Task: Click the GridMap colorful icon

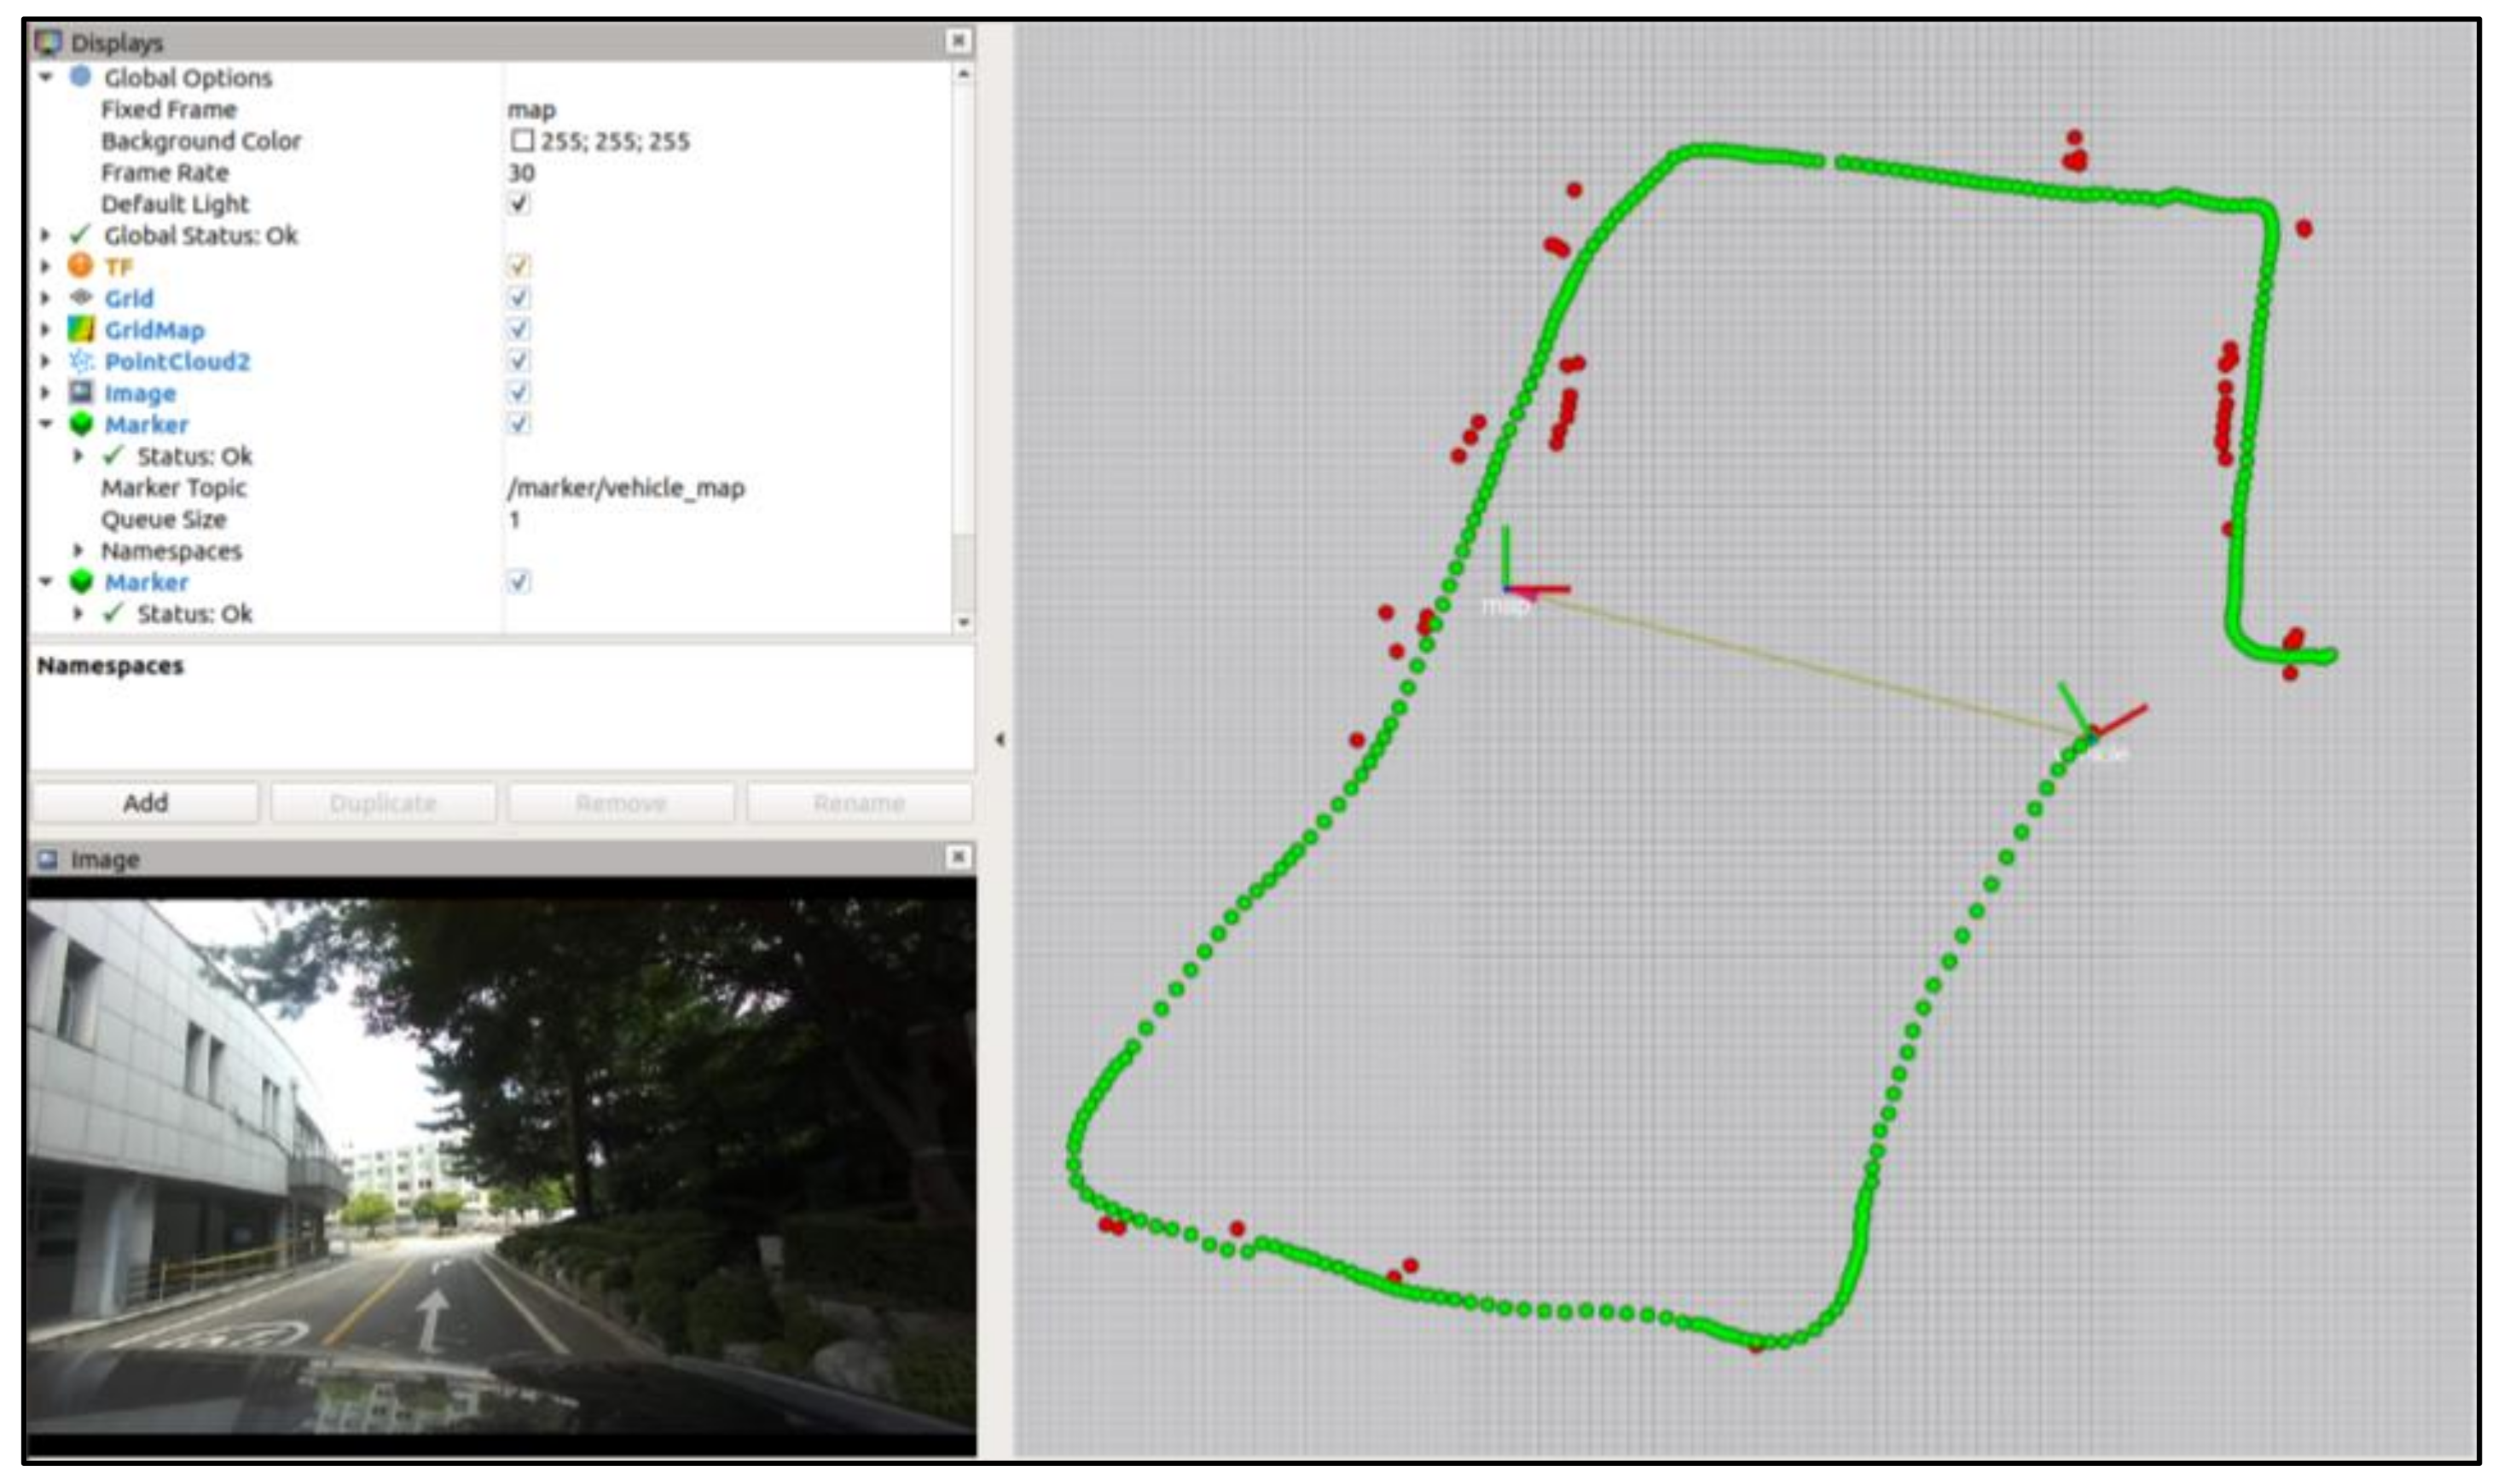Action: [81, 329]
